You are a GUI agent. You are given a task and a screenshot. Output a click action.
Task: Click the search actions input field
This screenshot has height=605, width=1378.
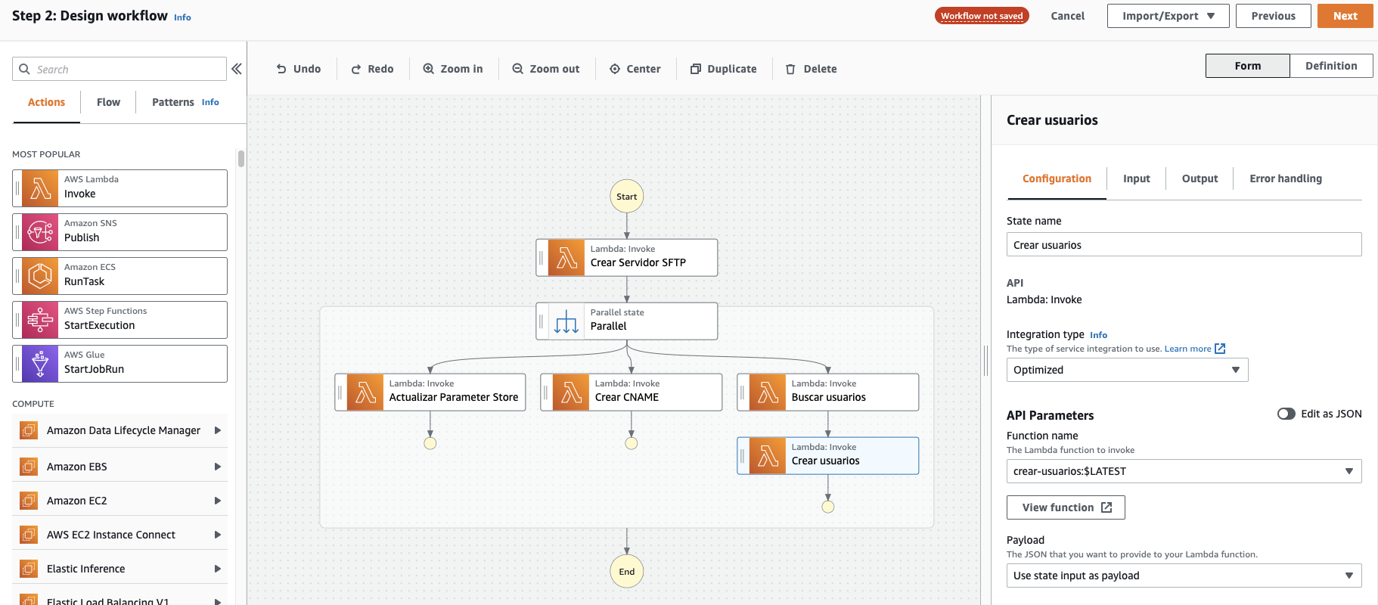tap(119, 69)
